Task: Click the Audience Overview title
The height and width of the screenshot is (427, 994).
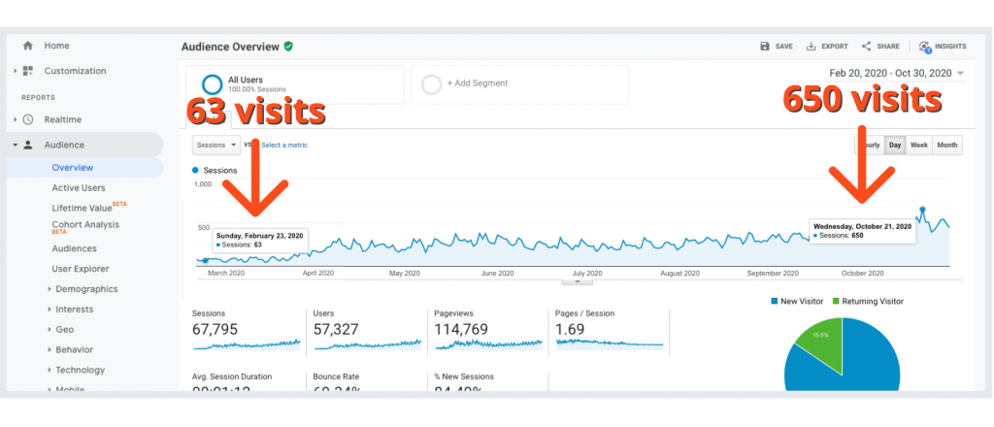Action: [x=230, y=47]
